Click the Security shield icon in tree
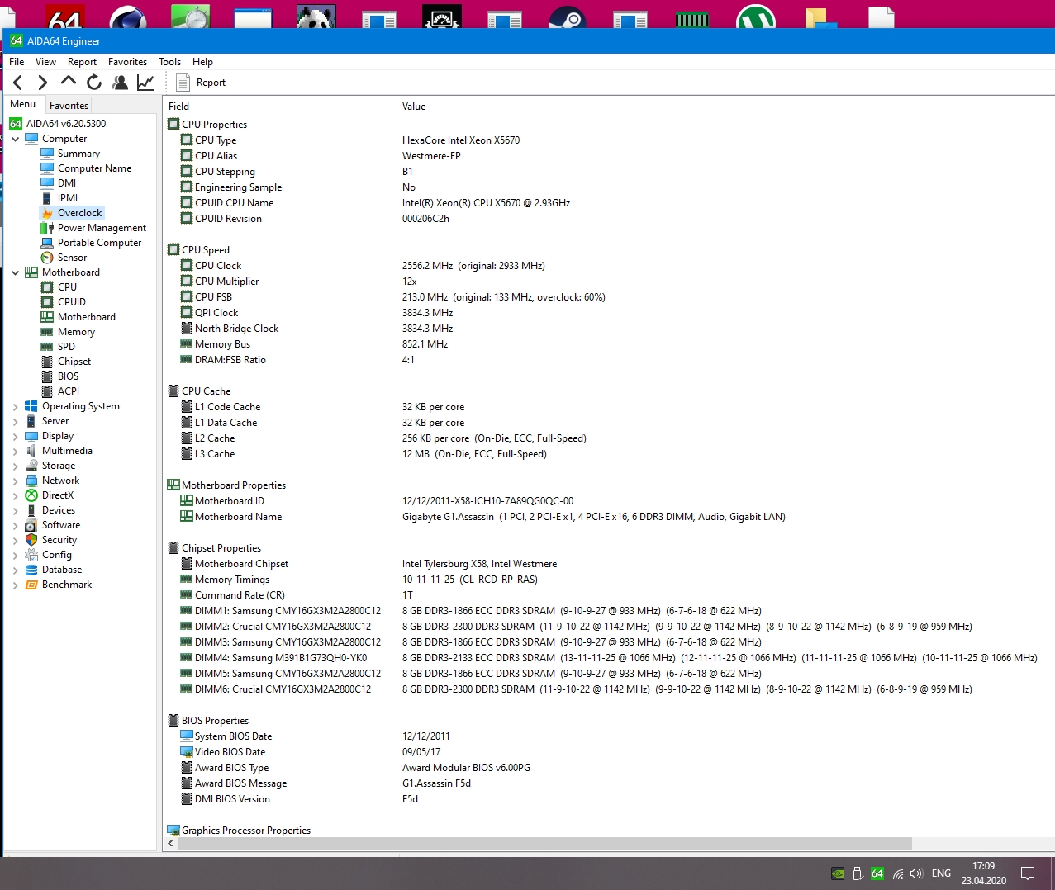This screenshot has width=1055, height=890. (31, 540)
